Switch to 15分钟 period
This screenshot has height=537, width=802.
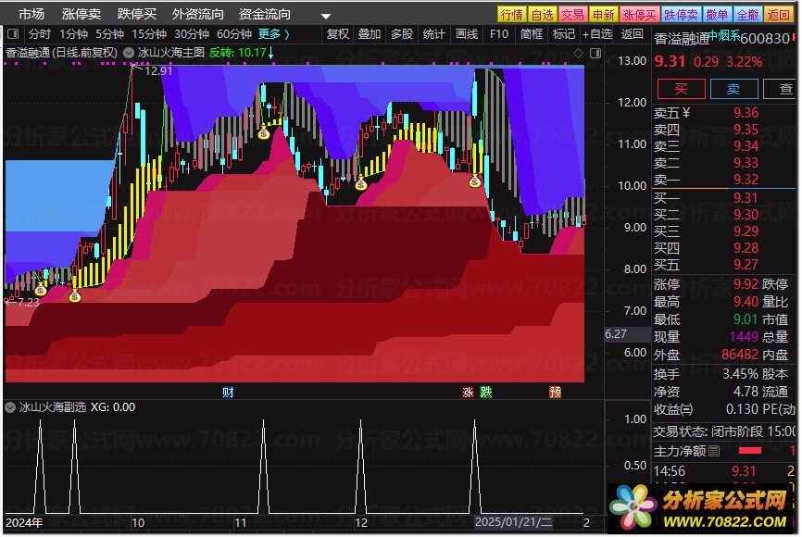pyautogui.click(x=149, y=34)
